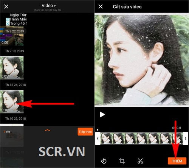Open the Video source dropdown
The width and height of the screenshot is (189, 168).
click(49, 6)
